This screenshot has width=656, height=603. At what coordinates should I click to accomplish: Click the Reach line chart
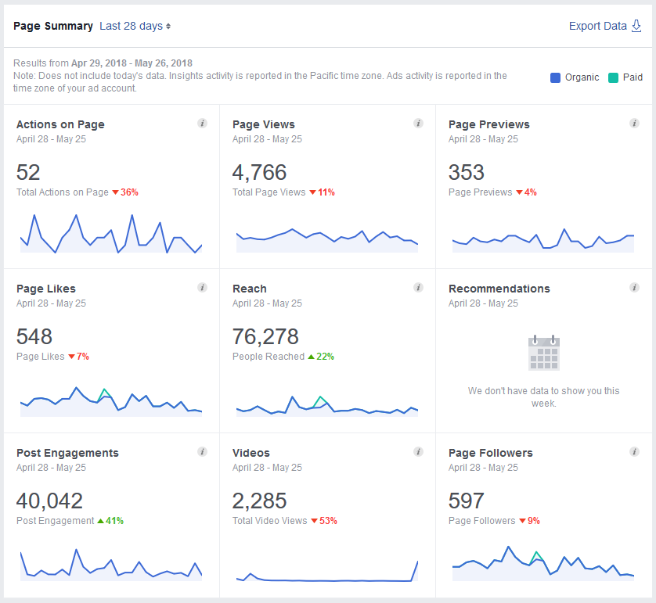[327, 405]
